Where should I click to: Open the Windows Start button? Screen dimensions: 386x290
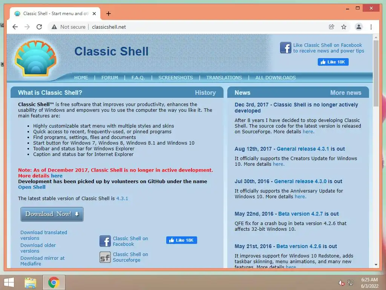(9, 282)
